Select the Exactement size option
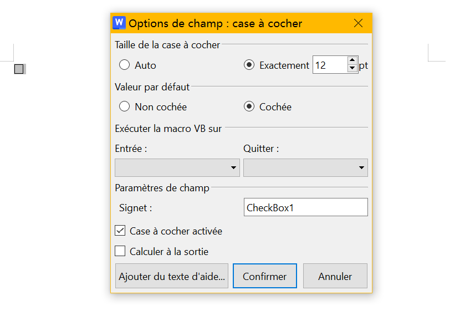Viewport: 465px width, 321px height. pyautogui.click(x=249, y=65)
